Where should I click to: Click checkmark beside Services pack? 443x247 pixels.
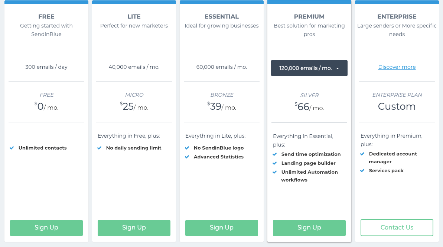pos(362,171)
